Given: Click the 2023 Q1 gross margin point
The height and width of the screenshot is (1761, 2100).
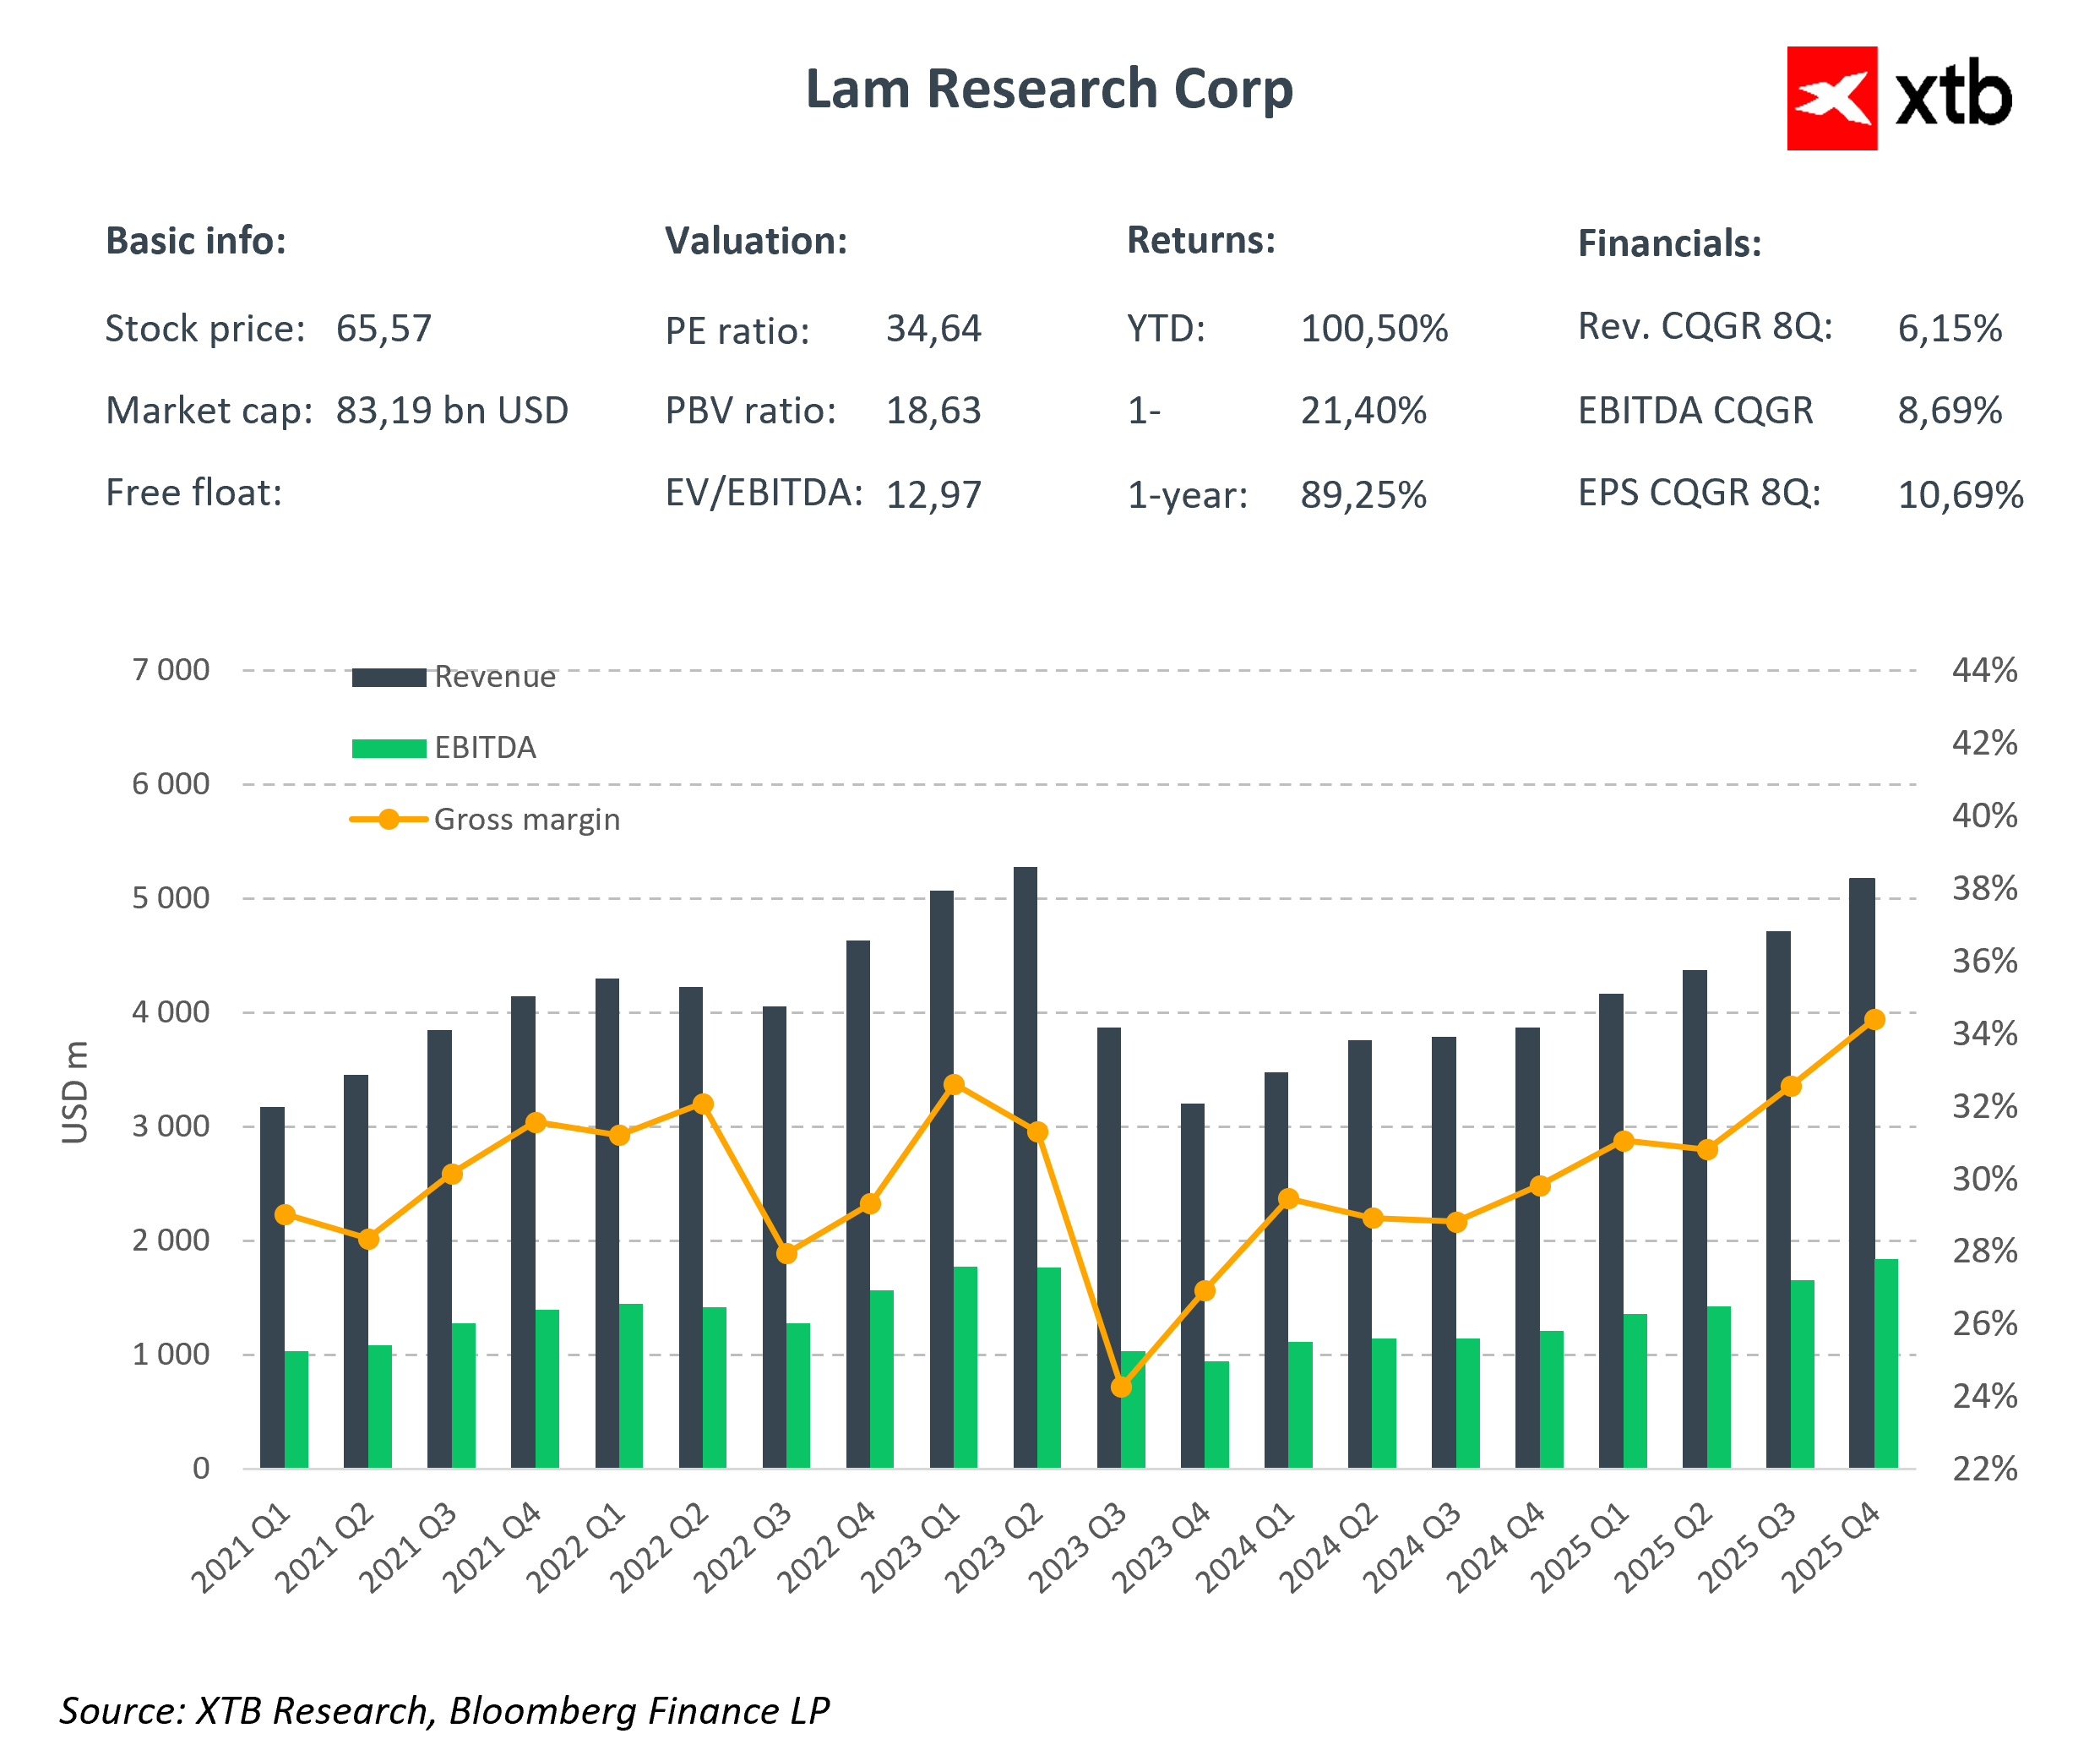Looking at the screenshot, I should coord(954,1085).
